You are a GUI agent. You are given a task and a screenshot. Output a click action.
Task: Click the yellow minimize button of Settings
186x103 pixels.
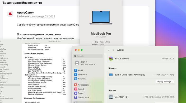[79, 50]
